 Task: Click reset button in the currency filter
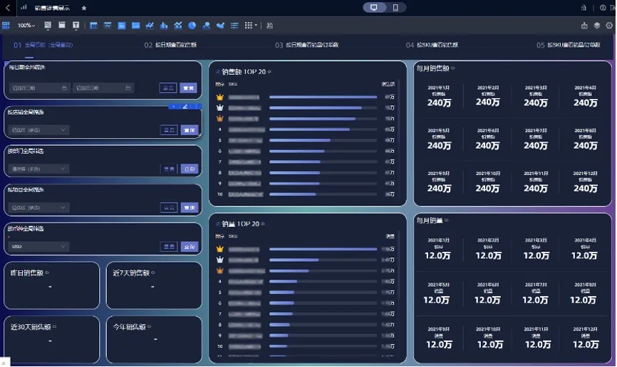(169, 247)
